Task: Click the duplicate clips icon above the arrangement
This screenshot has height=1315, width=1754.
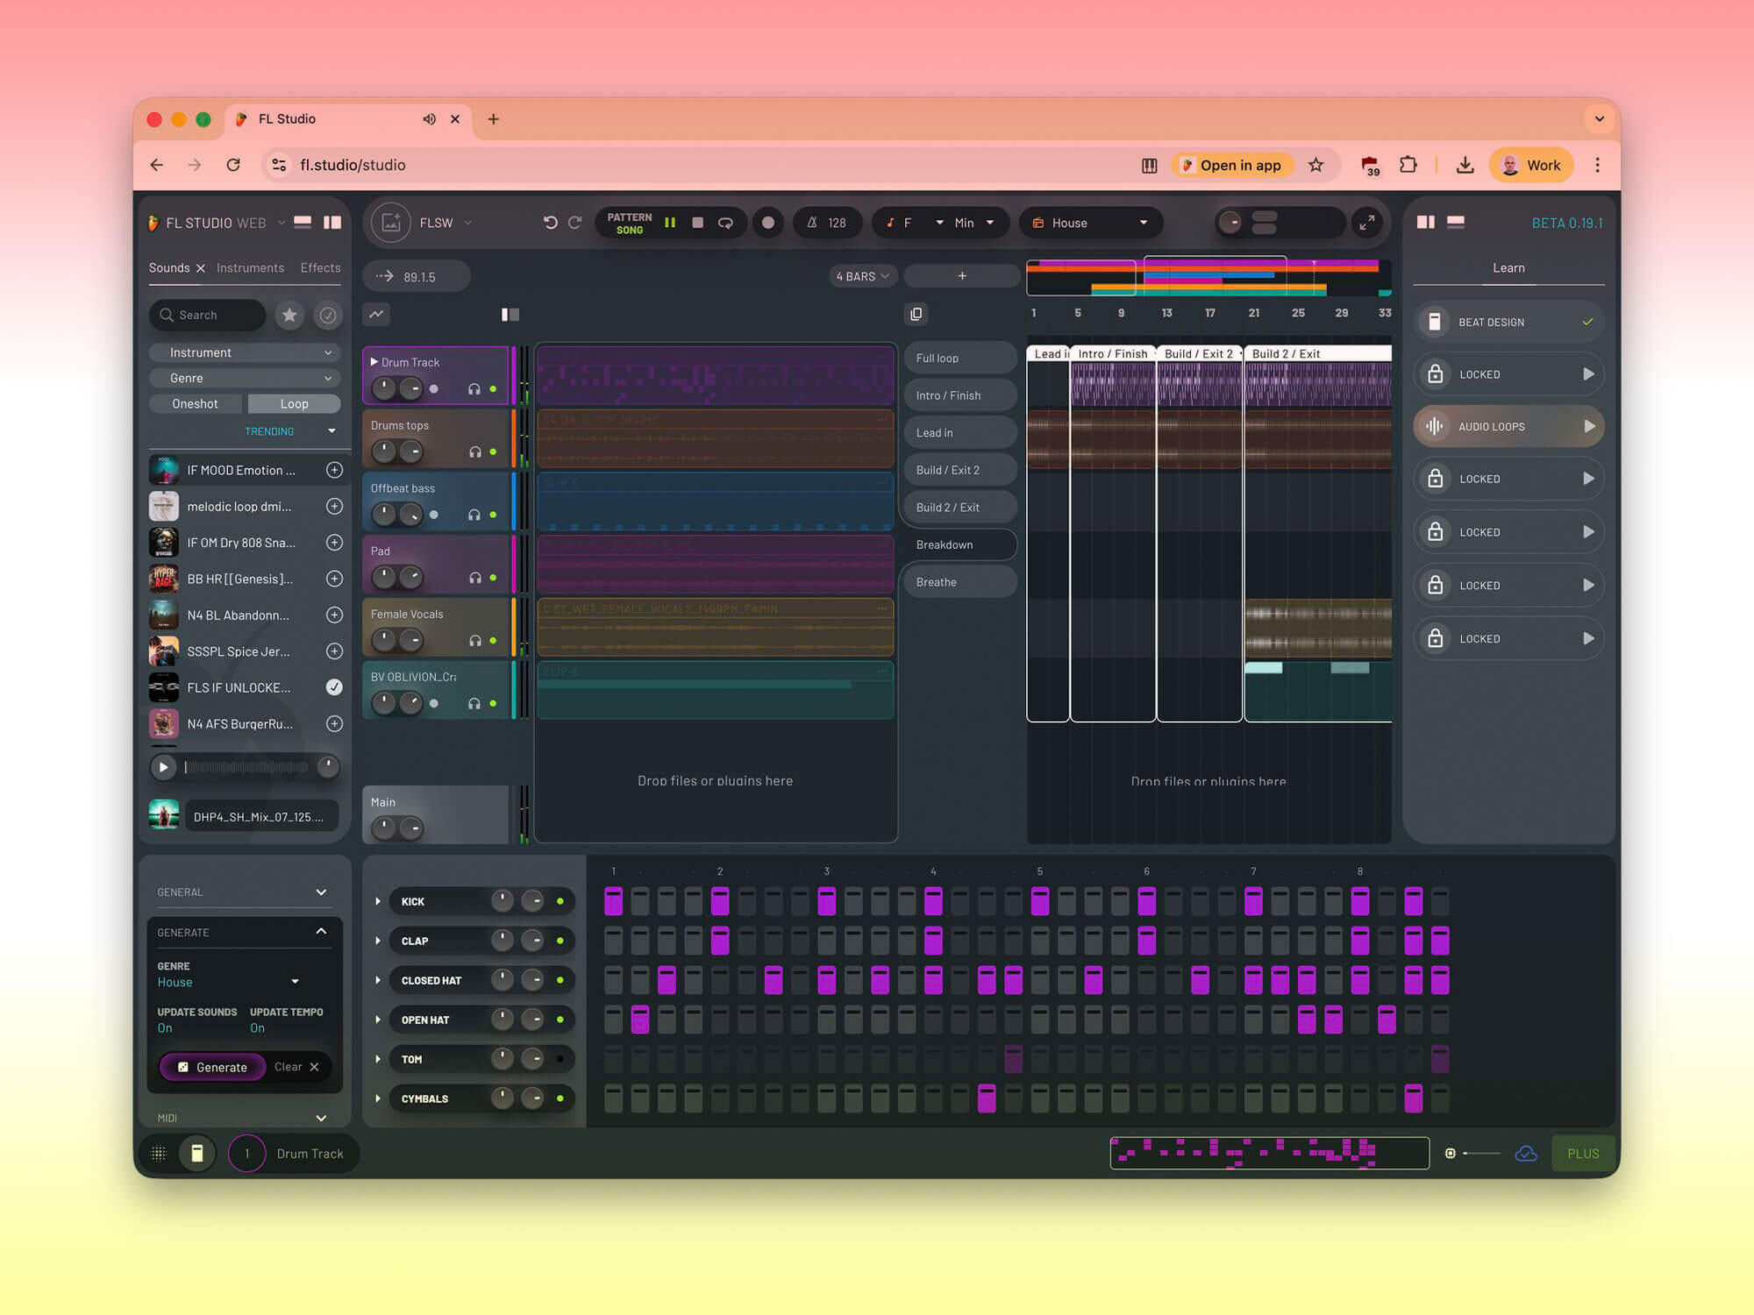Action: click(x=916, y=314)
